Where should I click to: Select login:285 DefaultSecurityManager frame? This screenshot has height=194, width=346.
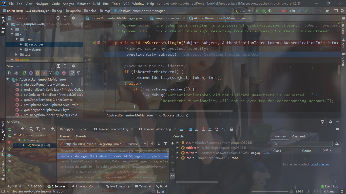(113, 172)
